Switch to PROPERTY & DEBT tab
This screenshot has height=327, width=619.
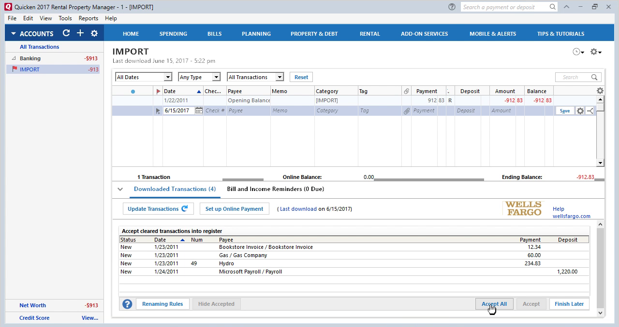[314, 34]
